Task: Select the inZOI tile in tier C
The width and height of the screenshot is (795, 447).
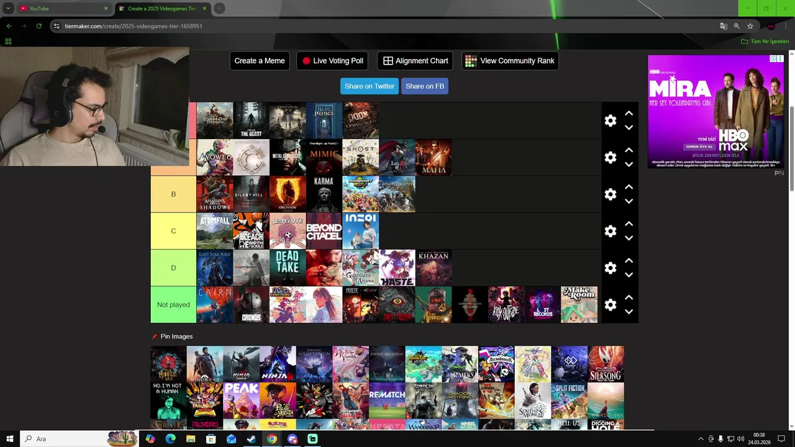Action: (360, 231)
